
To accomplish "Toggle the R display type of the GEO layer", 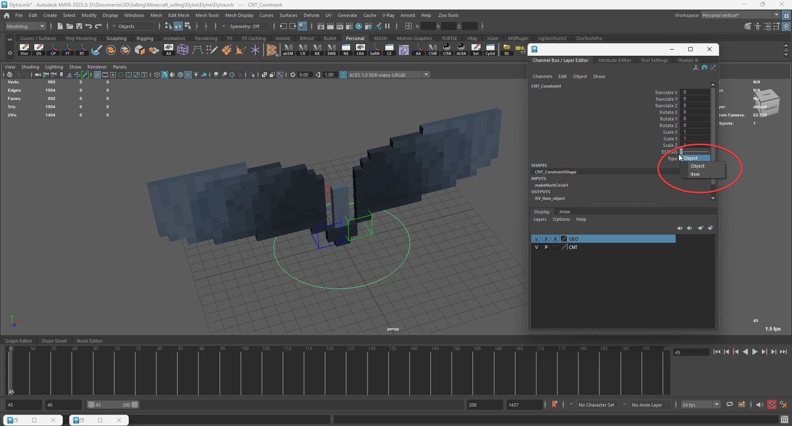I will click(x=556, y=239).
